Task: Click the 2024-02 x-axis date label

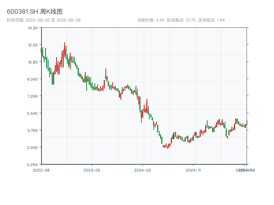Action: (x=142, y=170)
